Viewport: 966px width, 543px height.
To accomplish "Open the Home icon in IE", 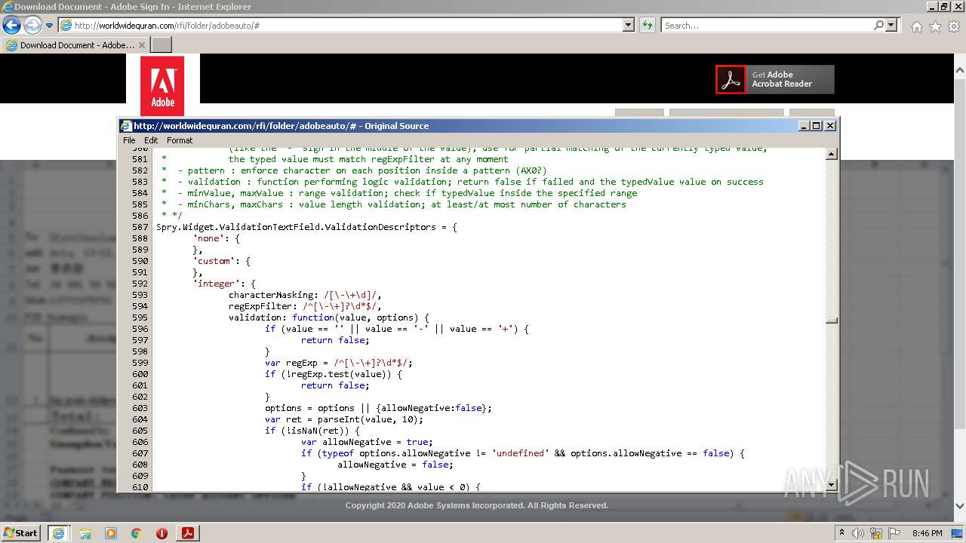I will (x=916, y=26).
